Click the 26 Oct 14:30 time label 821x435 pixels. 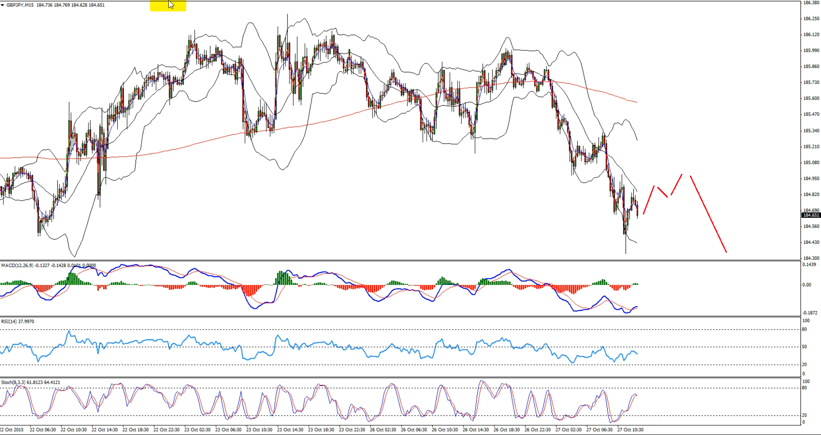475,429
